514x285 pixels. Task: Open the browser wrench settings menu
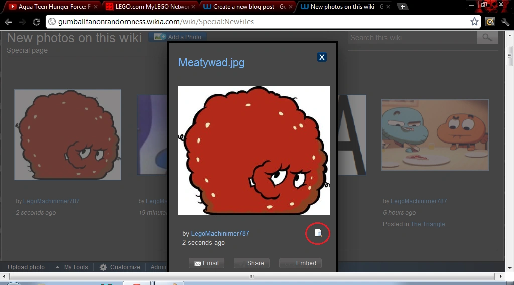pos(505,22)
